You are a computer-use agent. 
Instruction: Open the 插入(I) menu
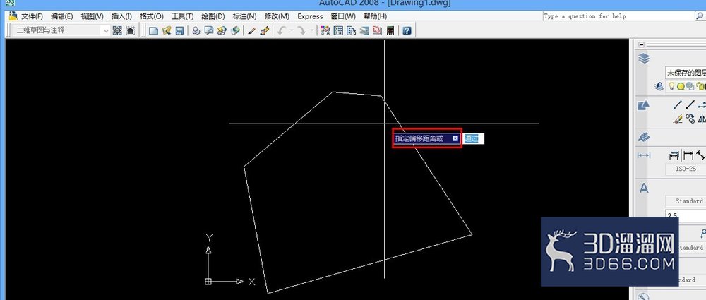click(x=121, y=16)
